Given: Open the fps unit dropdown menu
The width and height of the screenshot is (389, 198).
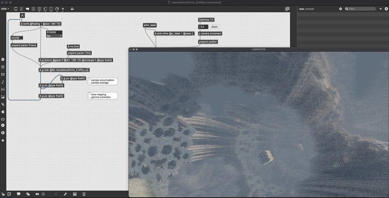Looking at the screenshot, I should coord(54,36).
